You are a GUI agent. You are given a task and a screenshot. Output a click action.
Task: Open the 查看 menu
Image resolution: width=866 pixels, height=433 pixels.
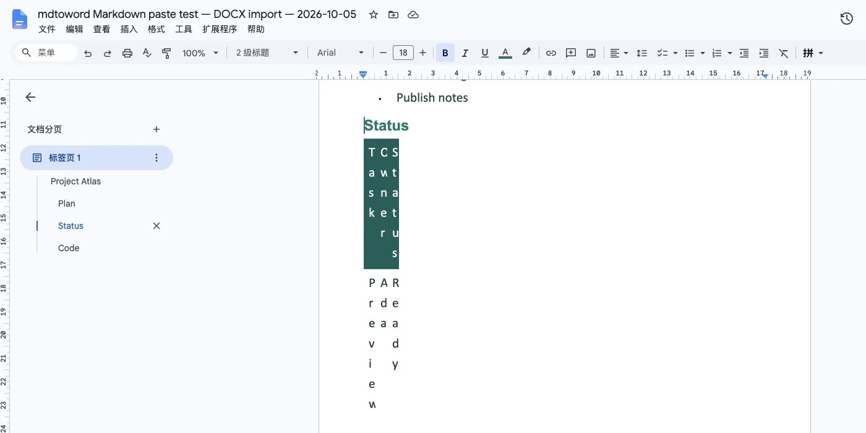coord(101,29)
